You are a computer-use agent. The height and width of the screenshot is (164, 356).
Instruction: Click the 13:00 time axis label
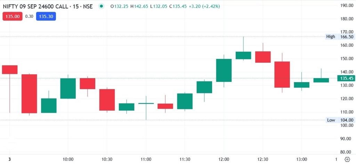tap(301, 159)
